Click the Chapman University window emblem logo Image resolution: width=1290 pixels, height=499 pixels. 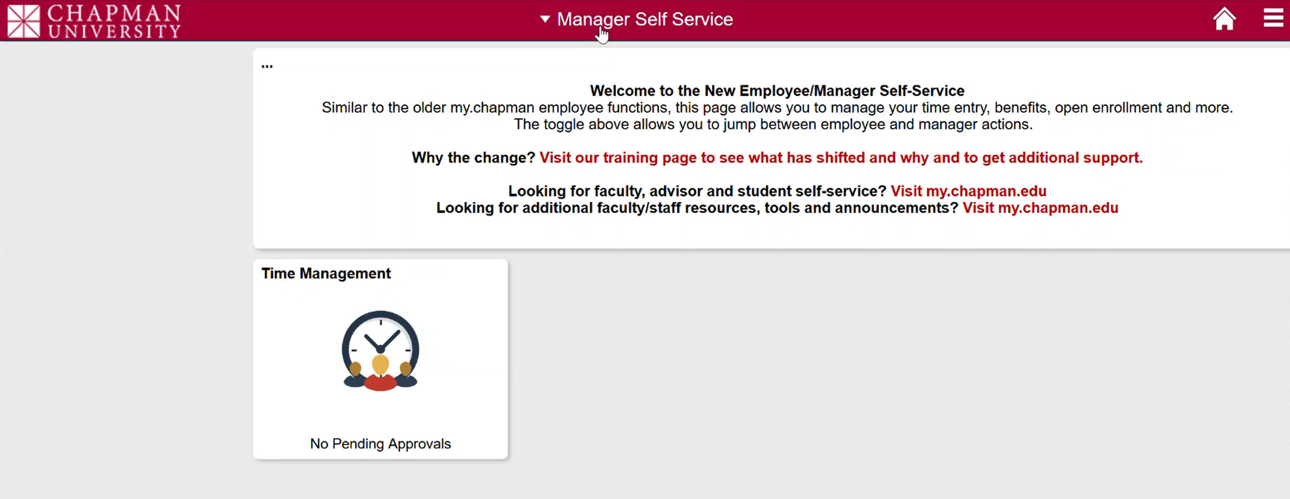coord(23,21)
